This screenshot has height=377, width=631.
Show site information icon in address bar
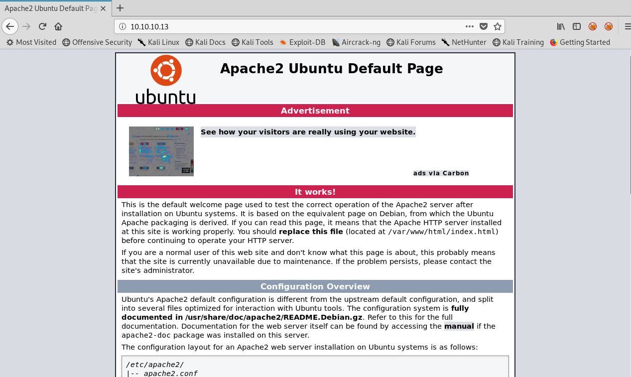[123, 26]
